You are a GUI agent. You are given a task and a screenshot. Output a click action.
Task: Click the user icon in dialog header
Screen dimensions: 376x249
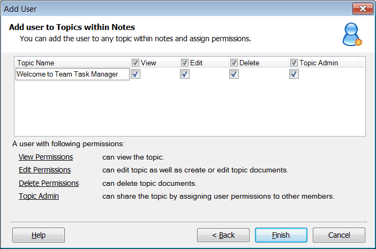(352, 34)
